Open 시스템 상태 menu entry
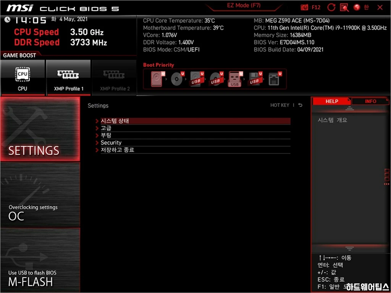Image resolution: width=391 pixels, height=293 pixels. tap(195, 121)
